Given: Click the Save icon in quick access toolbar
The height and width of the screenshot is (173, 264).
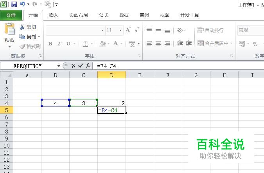Looking at the screenshot, I should pyautogui.click(x=14, y=4).
